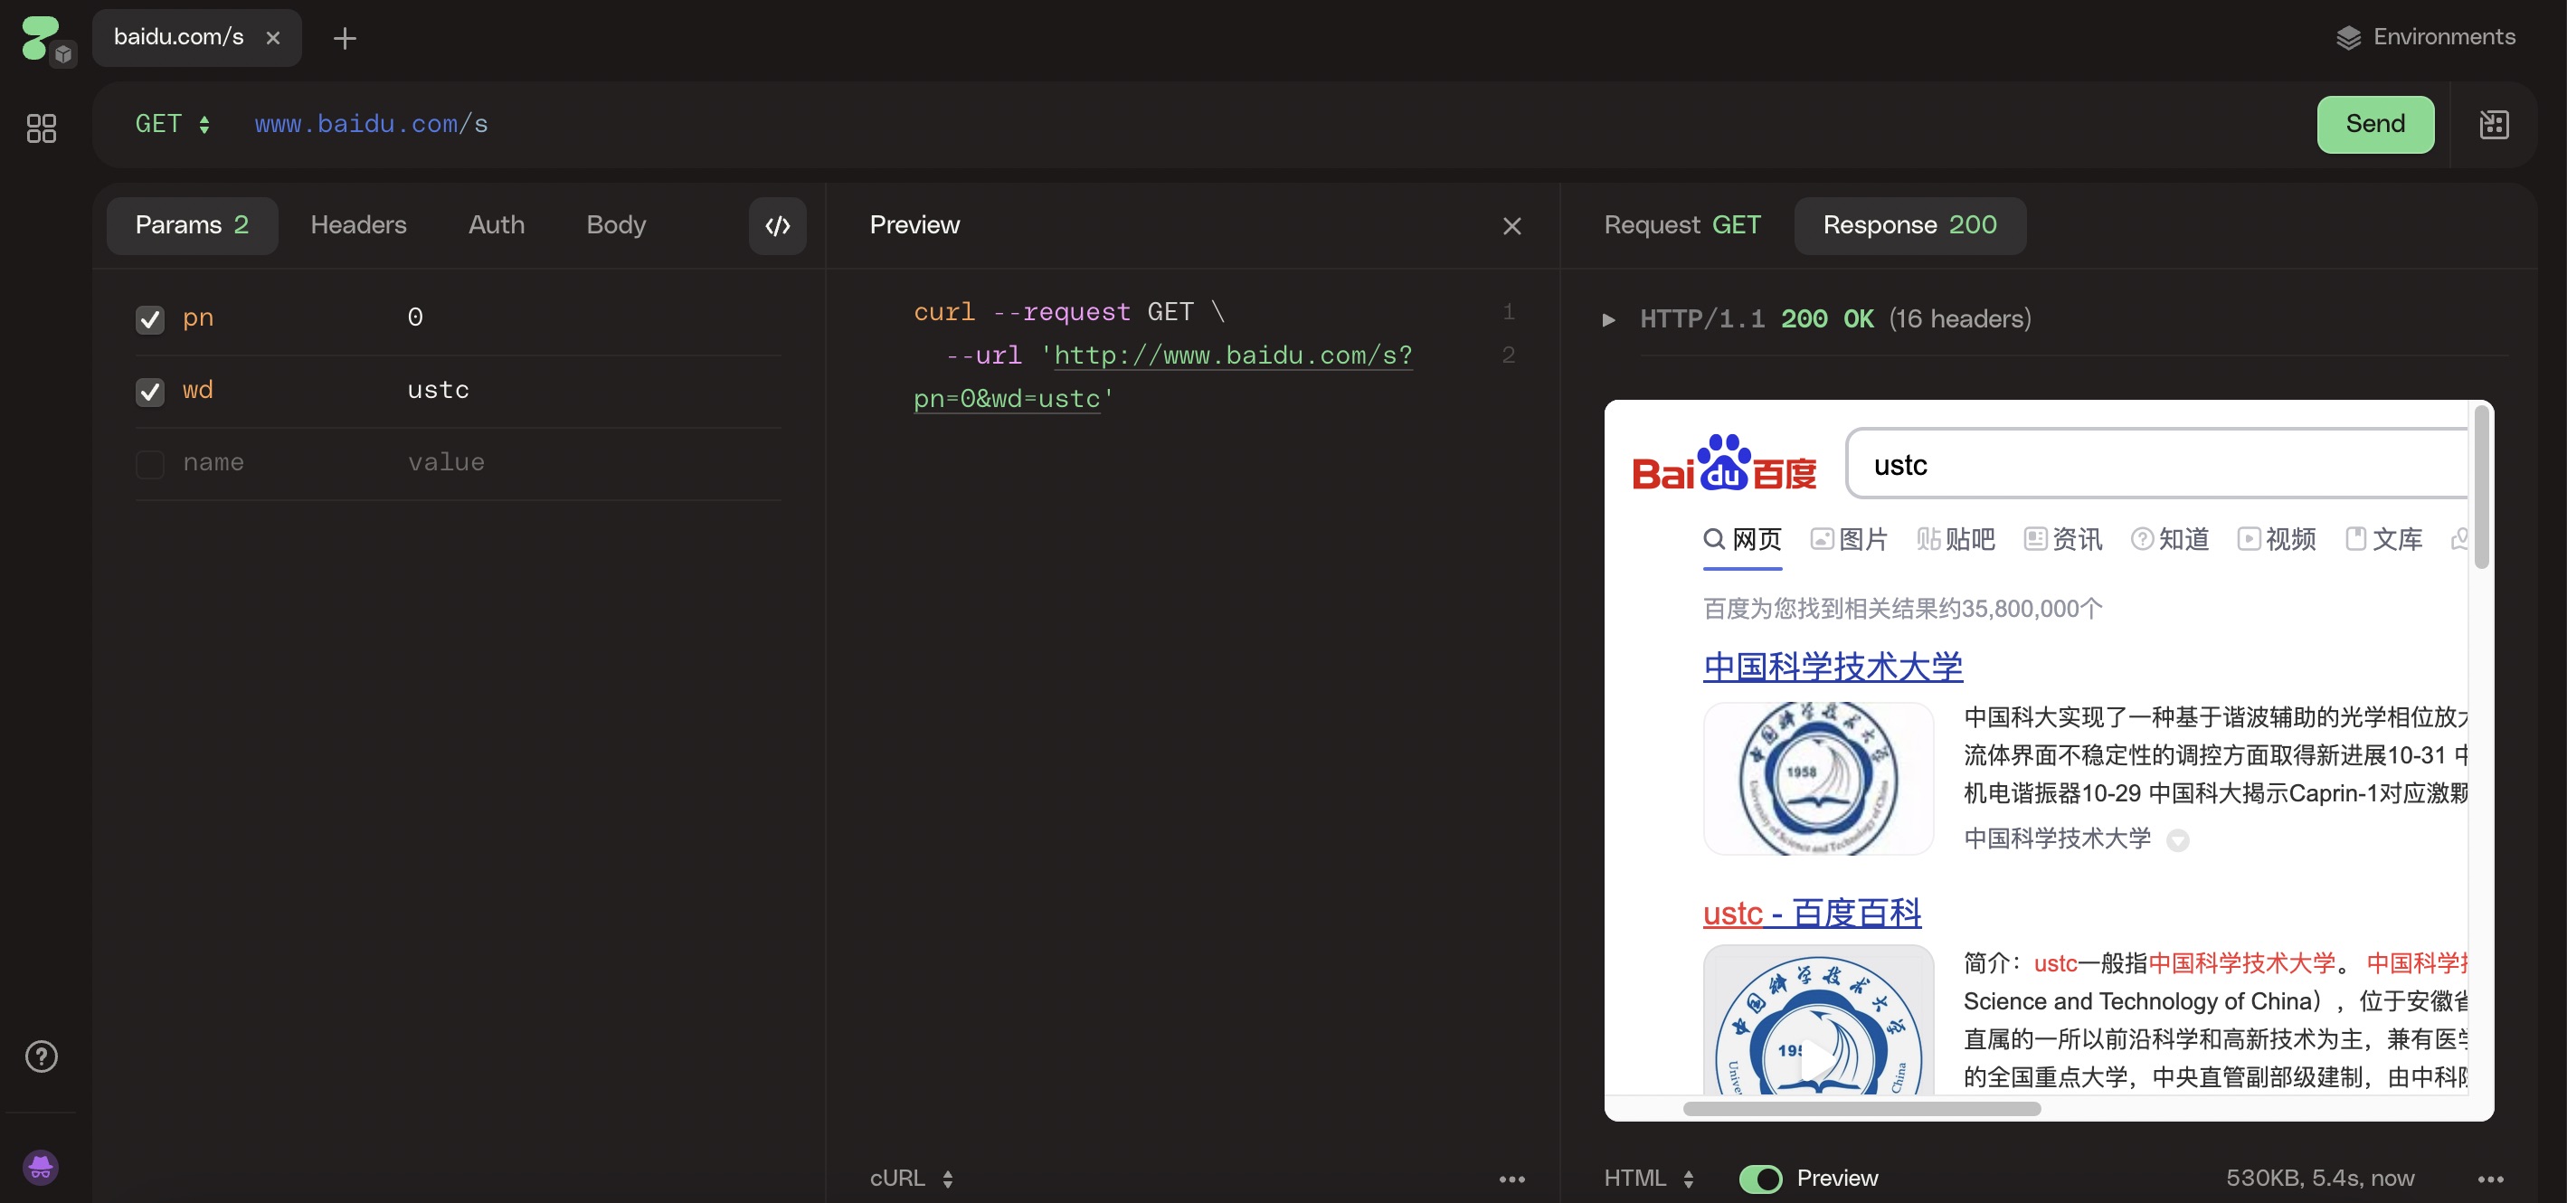Toggle the layout icon beside Send
This screenshot has height=1203, width=2567.
tap(2493, 125)
